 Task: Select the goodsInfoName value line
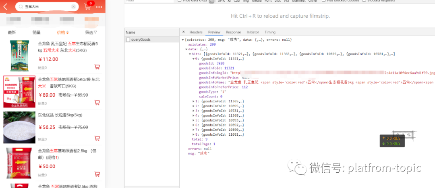click(316, 83)
